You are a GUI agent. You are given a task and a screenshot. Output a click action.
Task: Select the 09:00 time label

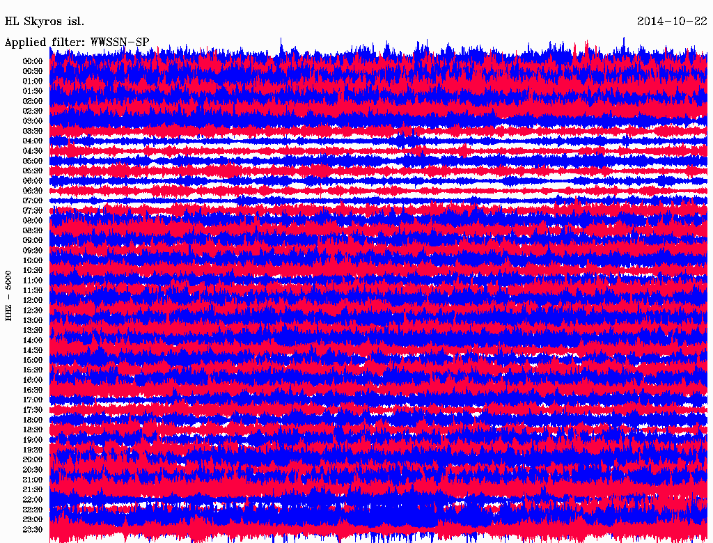coord(32,241)
